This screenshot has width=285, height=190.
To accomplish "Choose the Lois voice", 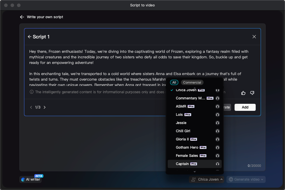I will (x=195, y=115).
